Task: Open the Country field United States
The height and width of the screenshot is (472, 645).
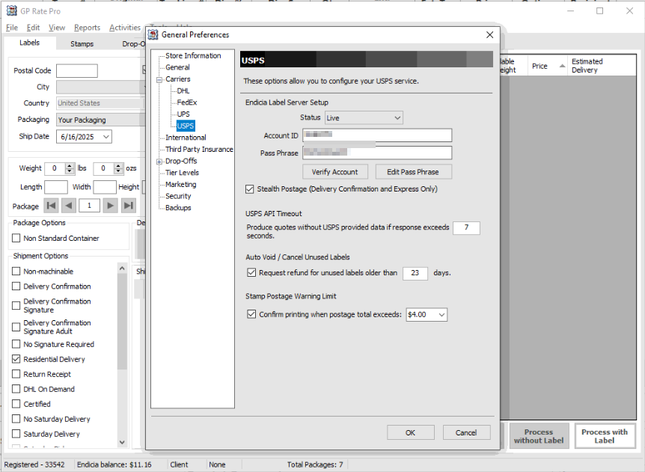Action: pyautogui.click(x=101, y=103)
